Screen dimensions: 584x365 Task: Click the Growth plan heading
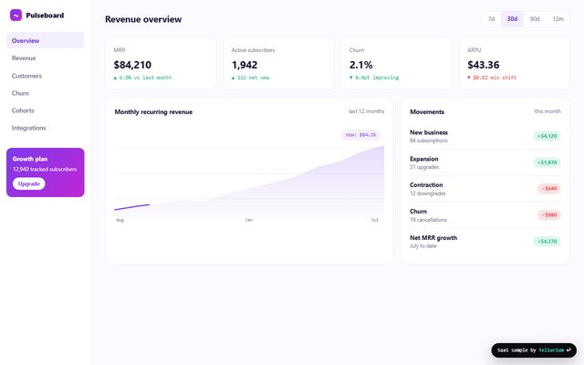pyautogui.click(x=30, y=159)
